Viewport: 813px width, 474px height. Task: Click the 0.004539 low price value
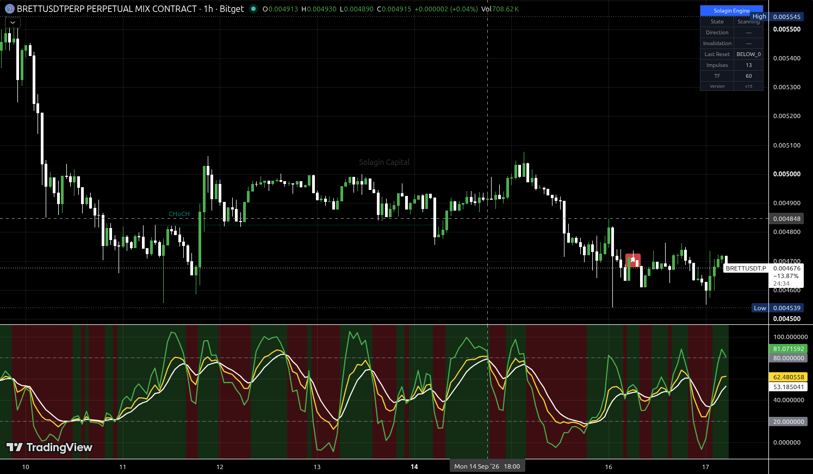pyautogui.click(x=787, y=308)
